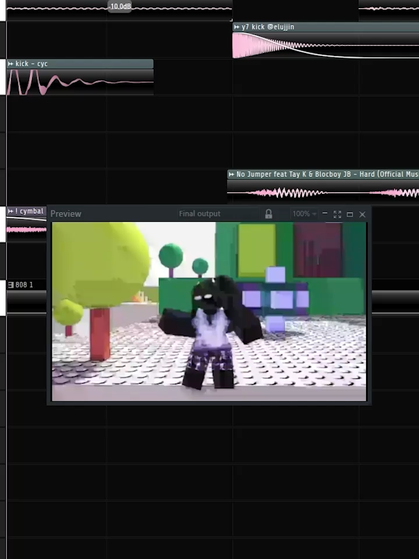
Task: Maximize the Preview window
Action: coord(350,214)
